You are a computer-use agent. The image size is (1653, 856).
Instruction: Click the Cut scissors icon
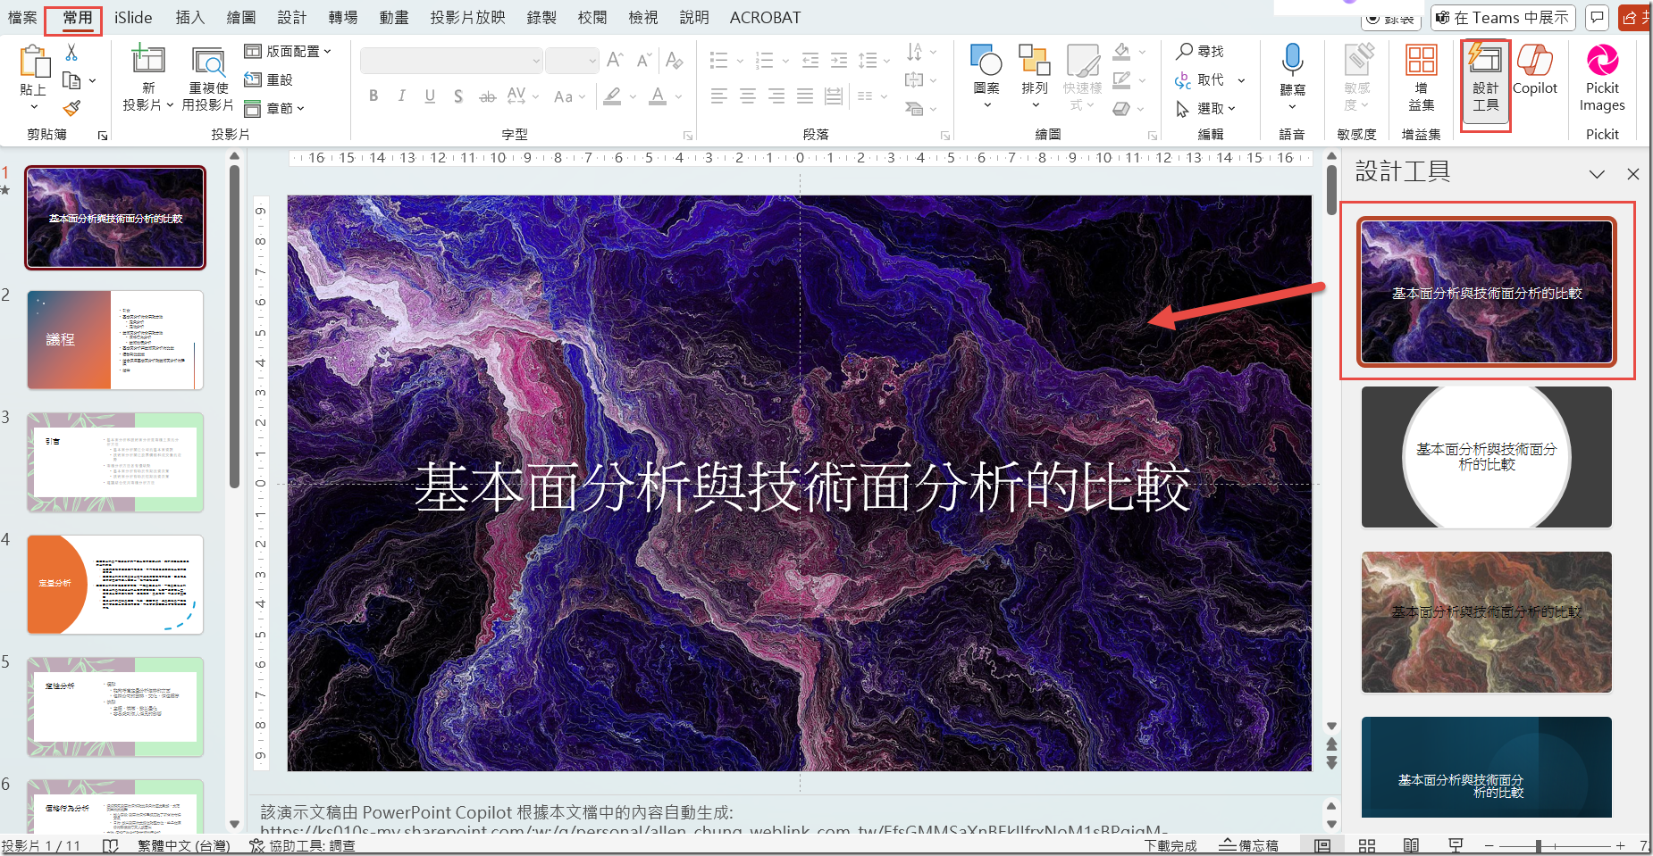pyautogui.click(x=71, y=52)
